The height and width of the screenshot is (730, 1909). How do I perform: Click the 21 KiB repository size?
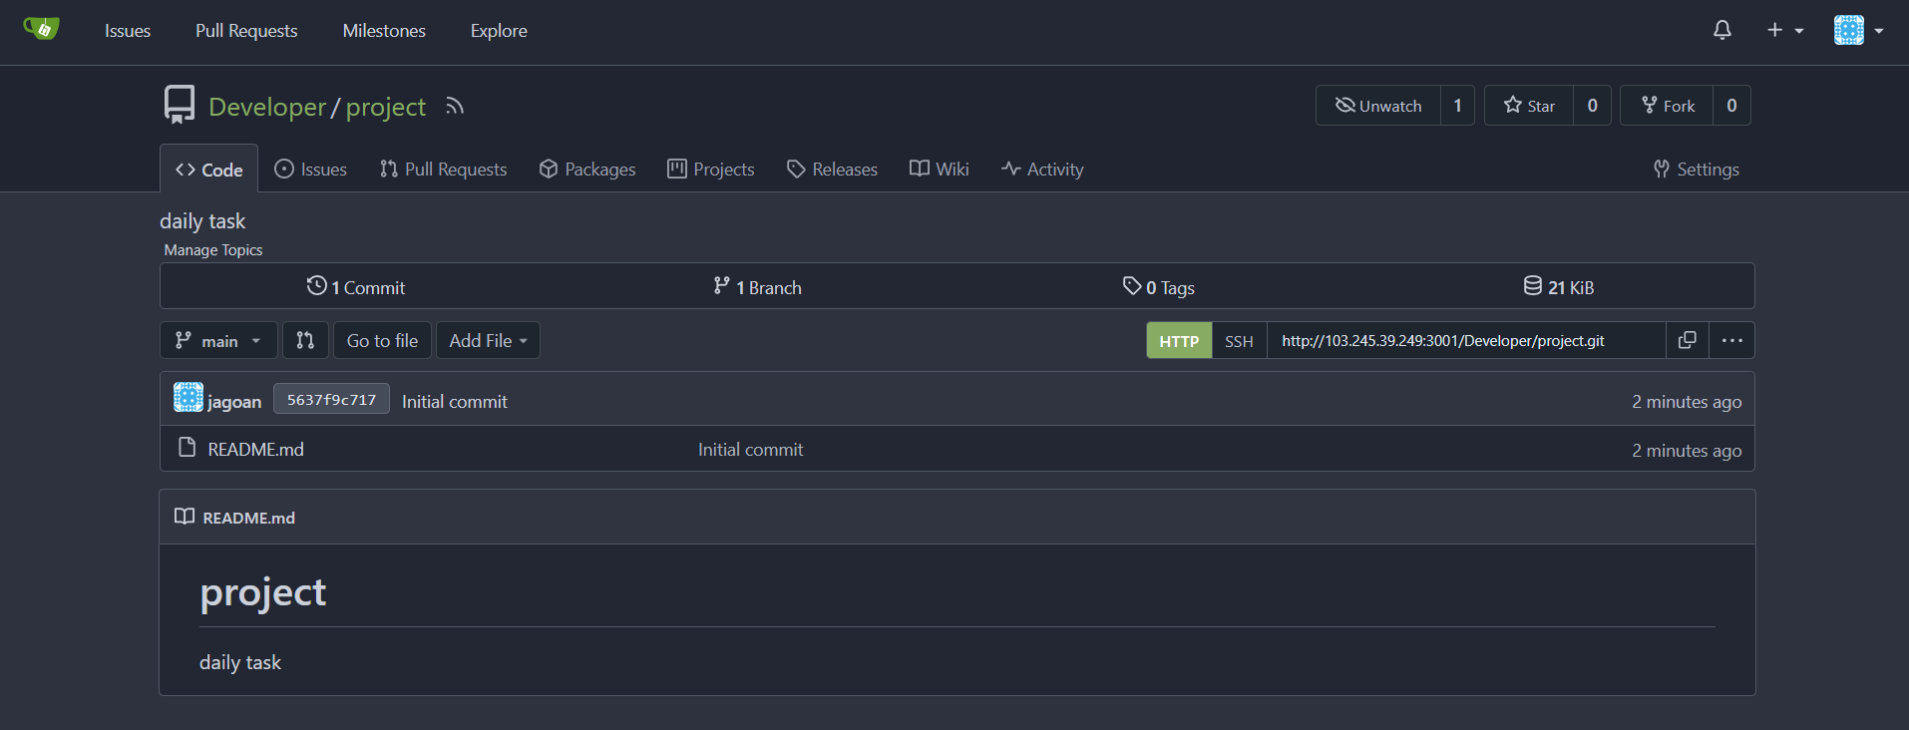tap(1559, 287)
